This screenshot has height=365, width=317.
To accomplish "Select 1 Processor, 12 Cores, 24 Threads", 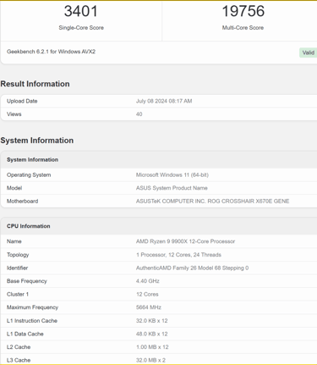I will pos(178,255).
